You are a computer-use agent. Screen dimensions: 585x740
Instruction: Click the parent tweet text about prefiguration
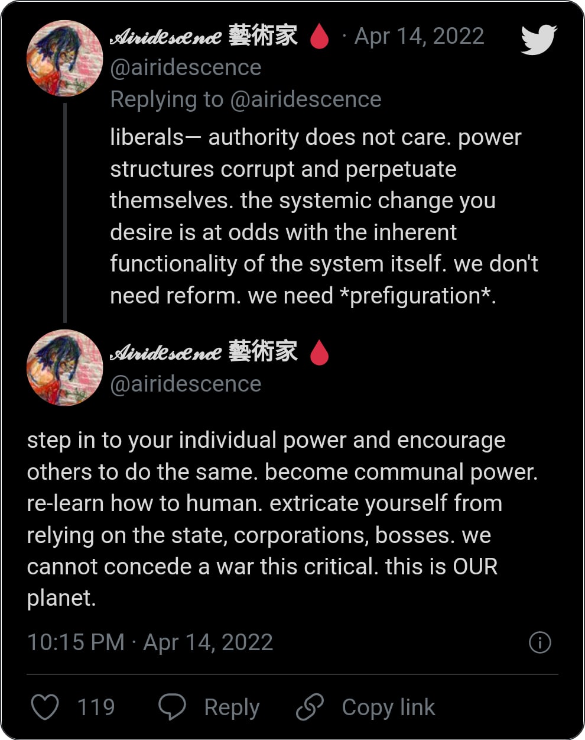click(x=323, y=216)
